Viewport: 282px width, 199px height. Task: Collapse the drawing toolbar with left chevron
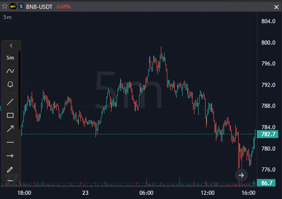tap(11, 46)
